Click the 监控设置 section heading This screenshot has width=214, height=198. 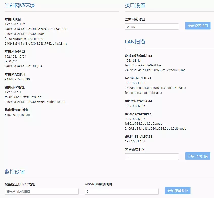point(15,172)
